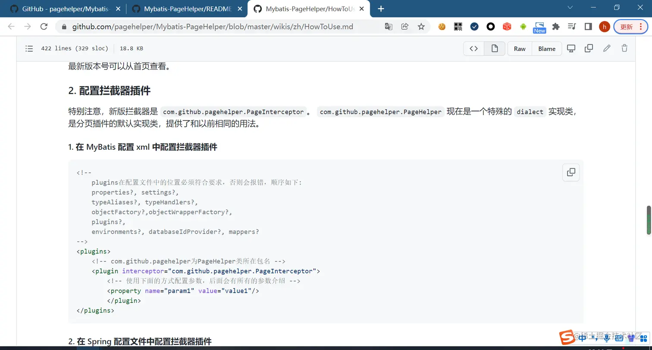Click the code line 'typeAliases?, typeHandlers?,'
Viewport: 652px width, 350px height.
tap(144, 202)
